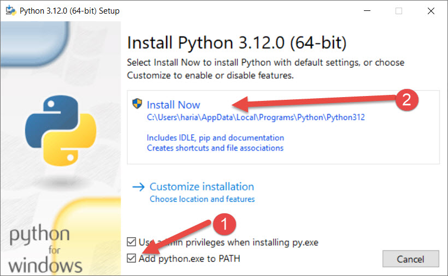Click the Python logo graphic
448x276 pixels.
pos(61,130)
